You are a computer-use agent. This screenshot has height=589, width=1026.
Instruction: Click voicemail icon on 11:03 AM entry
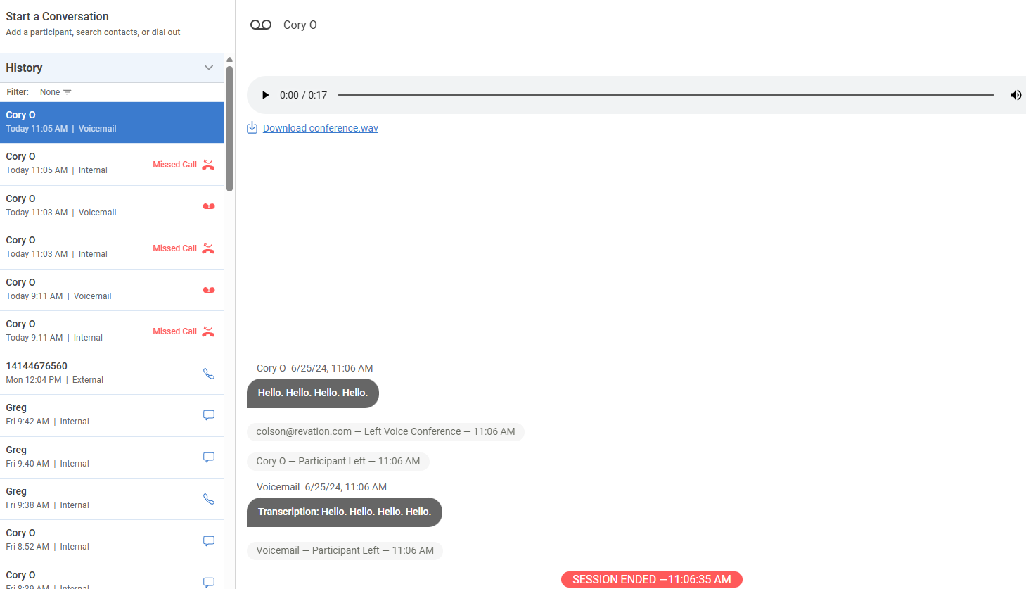point(209,206)
